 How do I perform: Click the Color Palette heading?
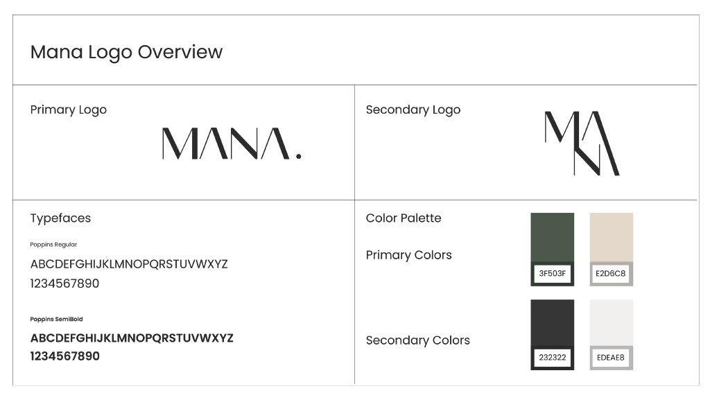click(404, 218)
